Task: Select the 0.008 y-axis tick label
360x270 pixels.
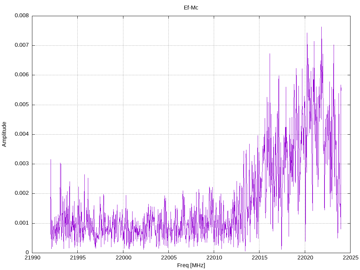Action: 21,16
